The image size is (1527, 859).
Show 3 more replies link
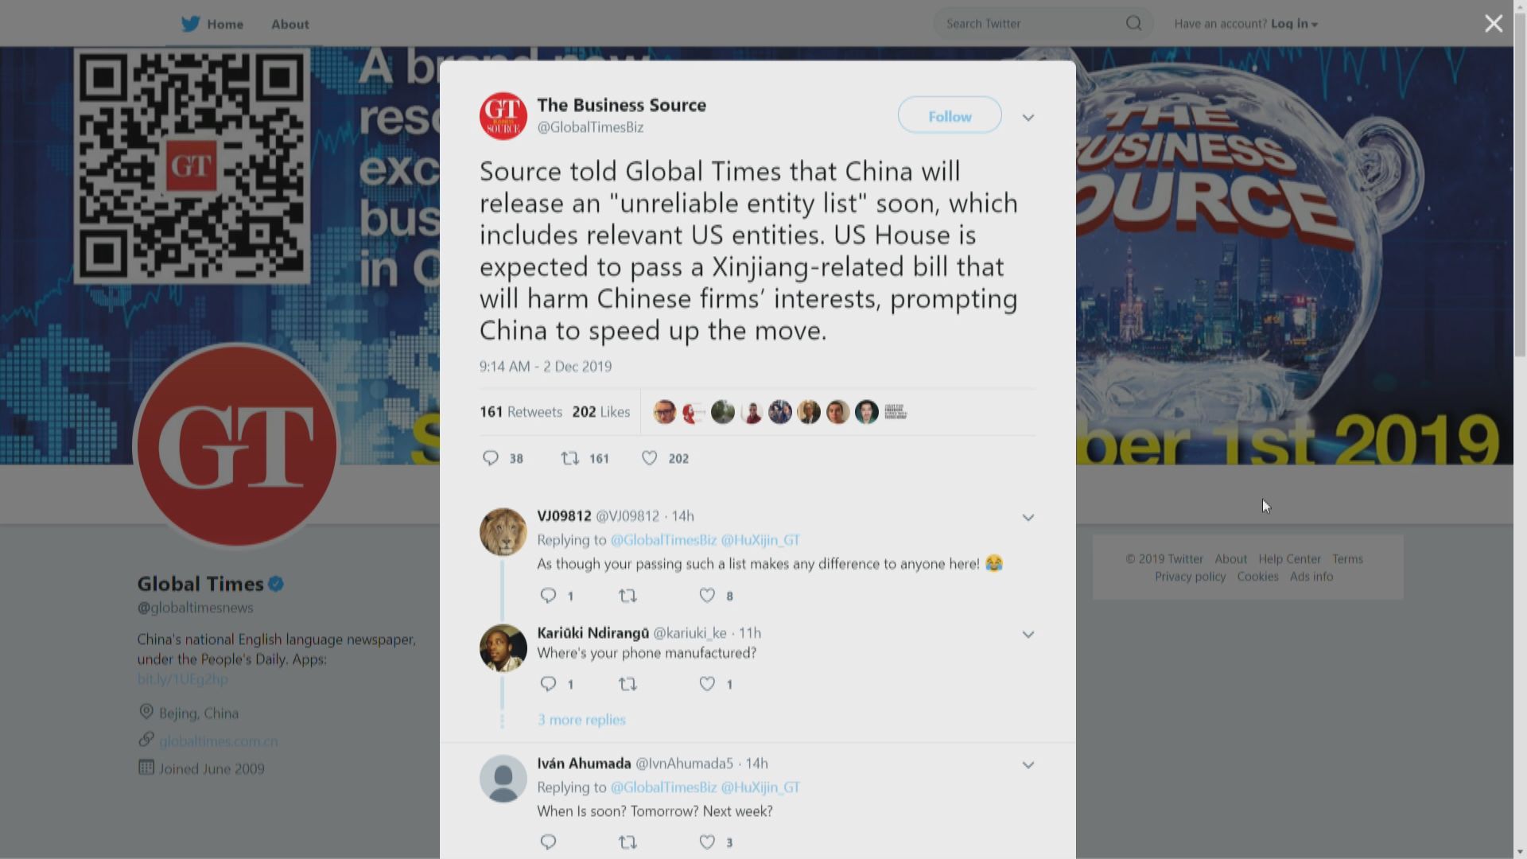click(581, 719)
